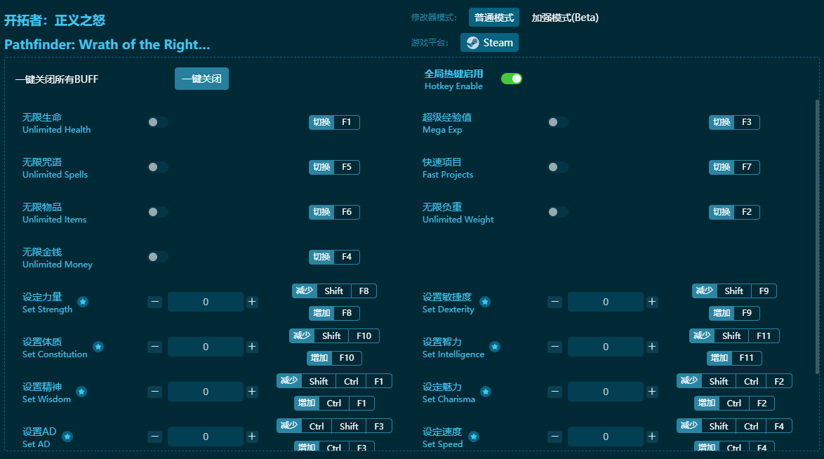Click the star icon next to Set Dexterity
824x459 pixels.
pyautogui.click(x=485, y=302)
